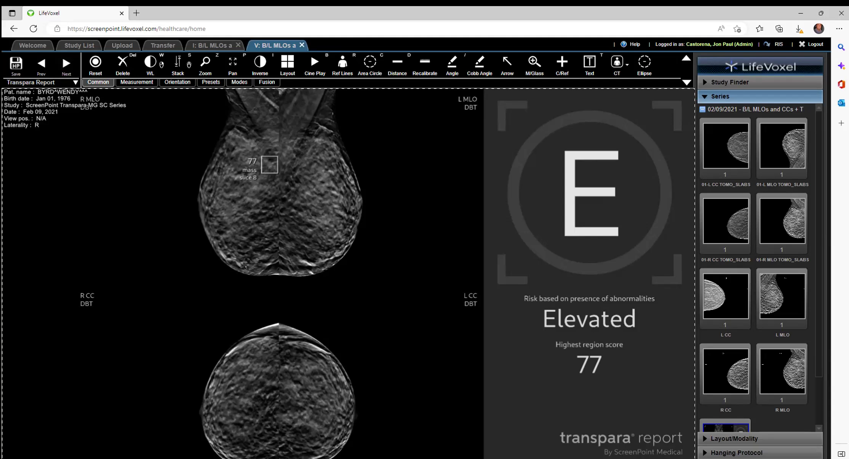Open the Transfer tab
849x459 pixels.
pyautogui.click(x=163, y=45)
